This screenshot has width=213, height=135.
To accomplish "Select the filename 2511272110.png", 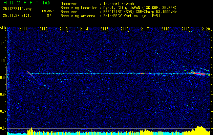I will point(17,9).
